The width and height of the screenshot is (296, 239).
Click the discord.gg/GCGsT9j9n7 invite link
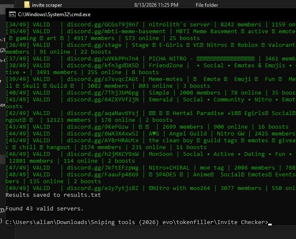(x=102, y=25)
